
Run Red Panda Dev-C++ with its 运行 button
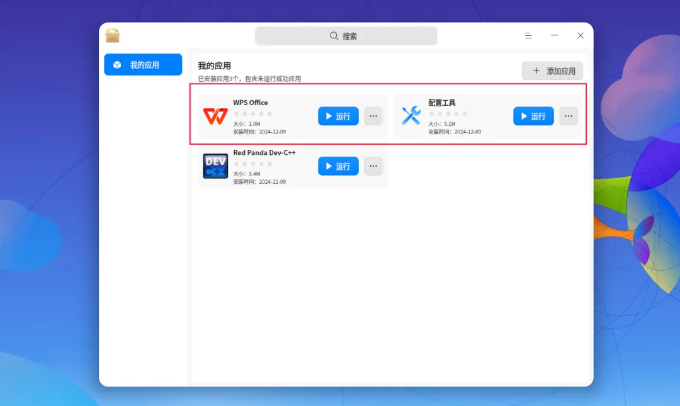point(338,166)
